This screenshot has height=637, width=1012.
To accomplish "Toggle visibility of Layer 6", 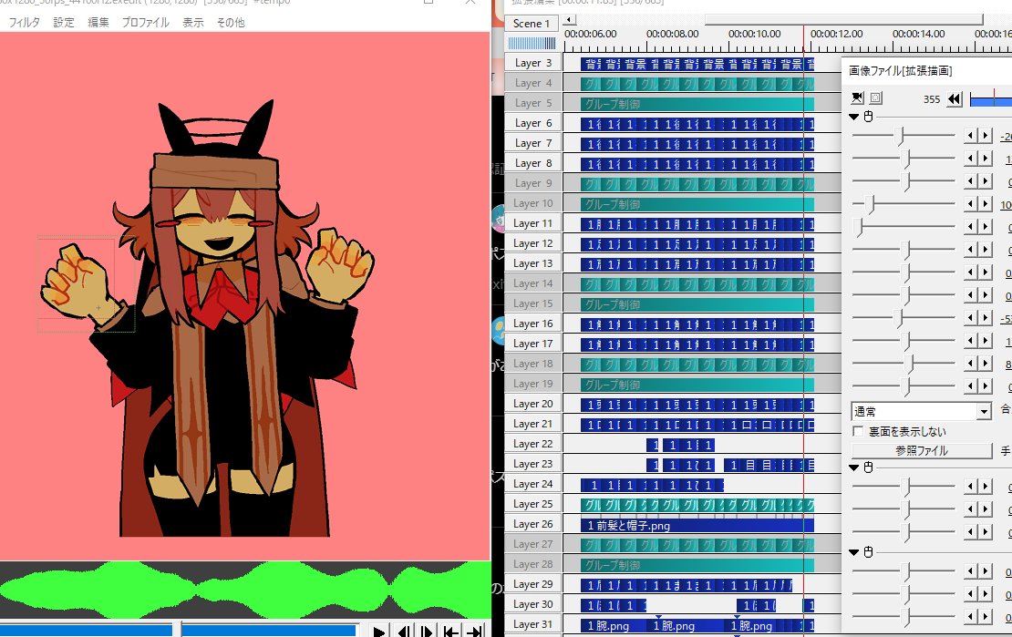I will pos(533,123).
